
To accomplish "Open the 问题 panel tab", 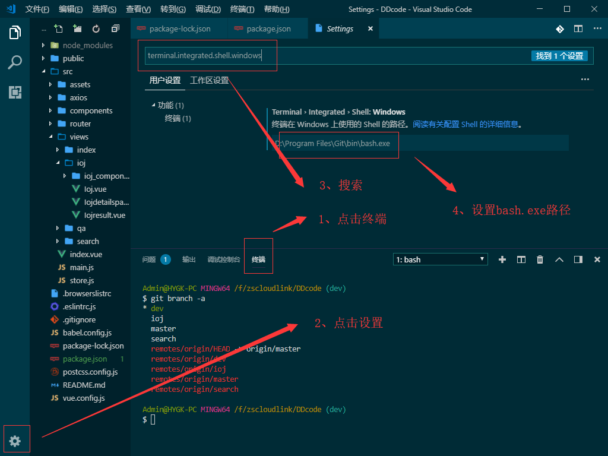I will [x=149, y=259].
